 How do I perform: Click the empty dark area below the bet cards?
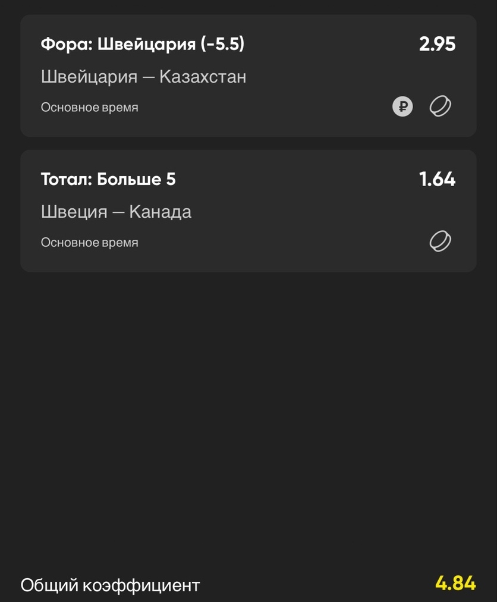(x=248, y=422)
